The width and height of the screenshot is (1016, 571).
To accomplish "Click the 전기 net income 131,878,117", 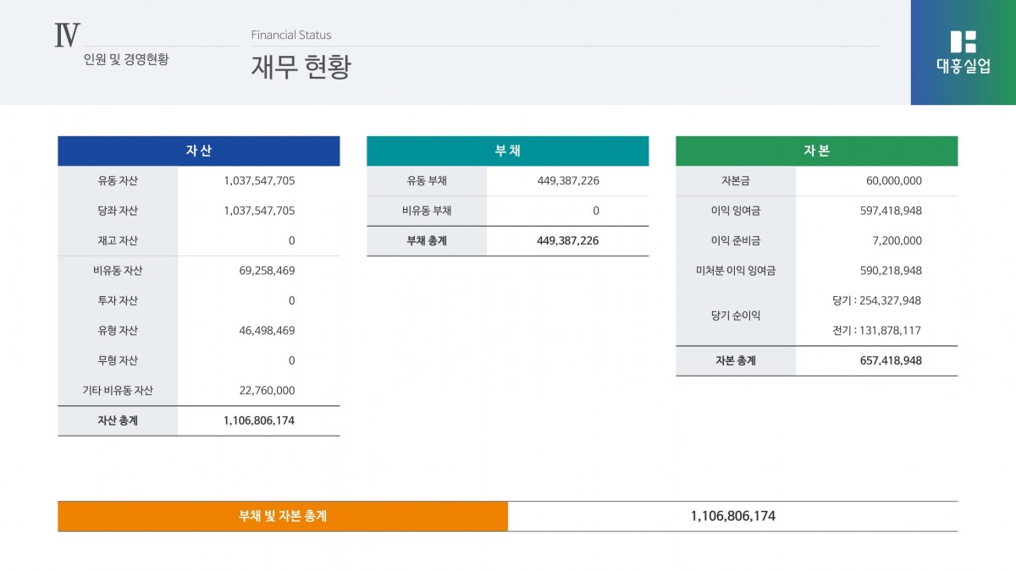I will pos(876,331).
